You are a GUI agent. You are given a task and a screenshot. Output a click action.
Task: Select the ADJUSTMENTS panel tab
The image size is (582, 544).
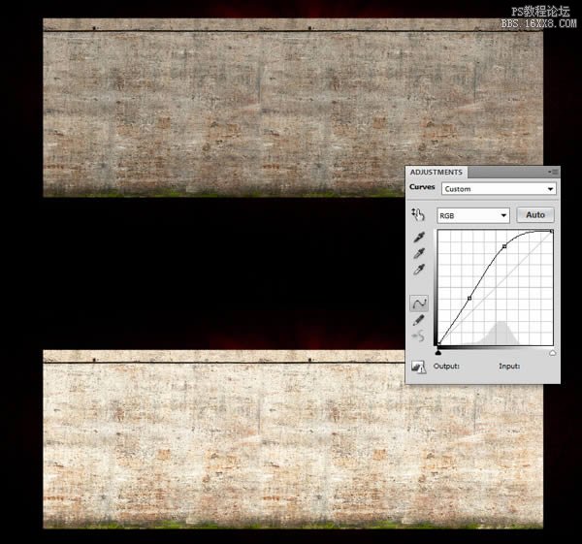436,173
